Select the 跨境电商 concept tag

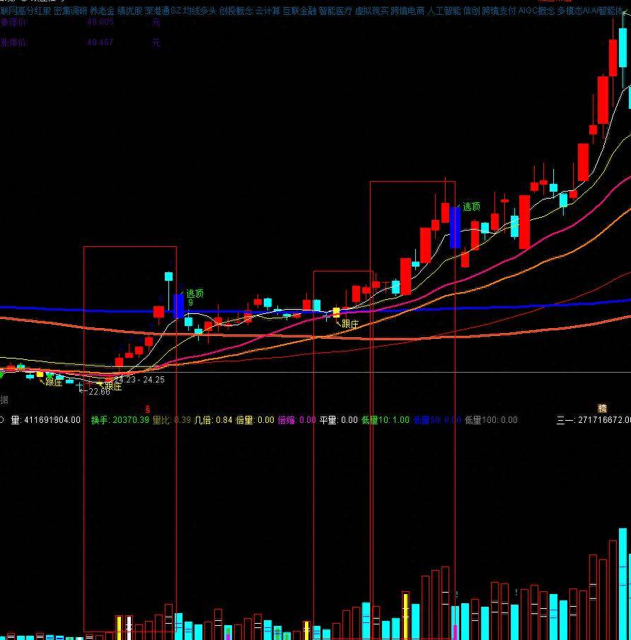(x=407, y=11)
